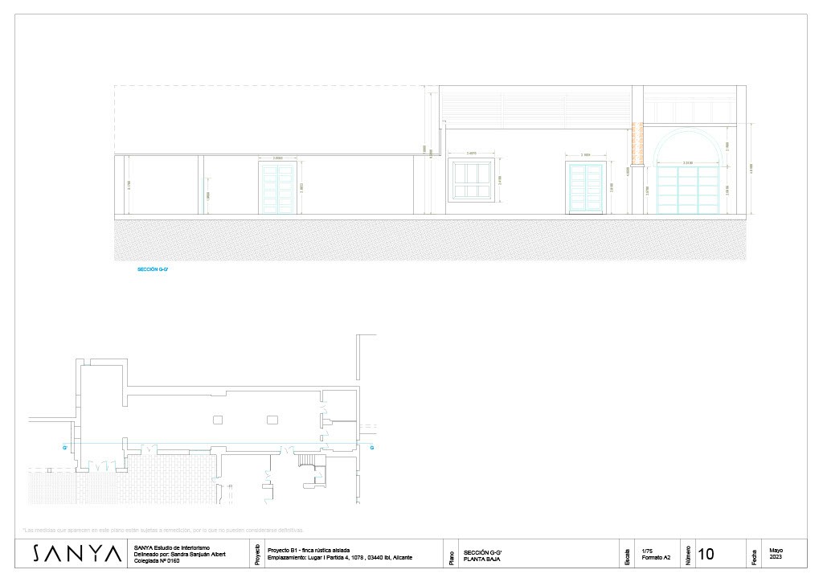Click the leftmost cyan double door in the section
823x582 pixels.
coord(277,189)
